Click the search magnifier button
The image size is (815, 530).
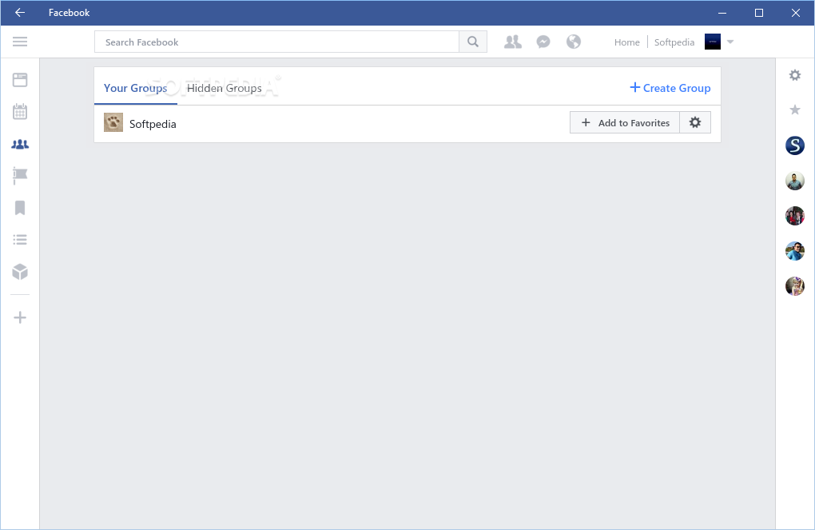click(x=472, y=42)
